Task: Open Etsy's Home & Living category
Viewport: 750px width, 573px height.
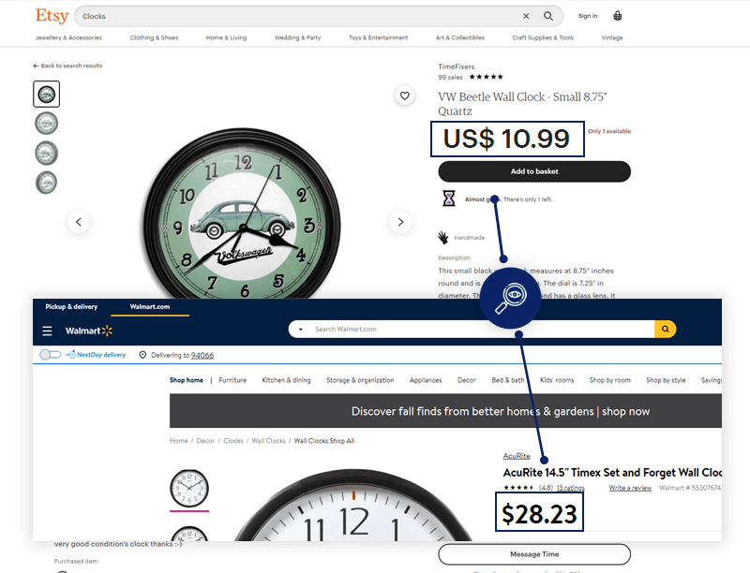Action: pyautogui.click(x=226, y=38)
